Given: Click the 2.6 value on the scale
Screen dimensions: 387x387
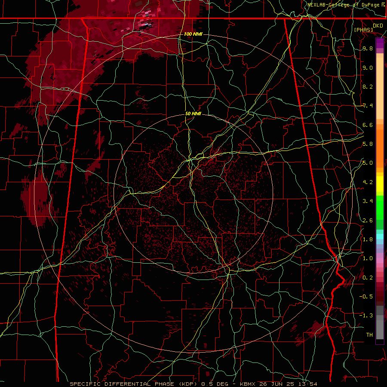Looking at the screenshot, I should [368, 220].
